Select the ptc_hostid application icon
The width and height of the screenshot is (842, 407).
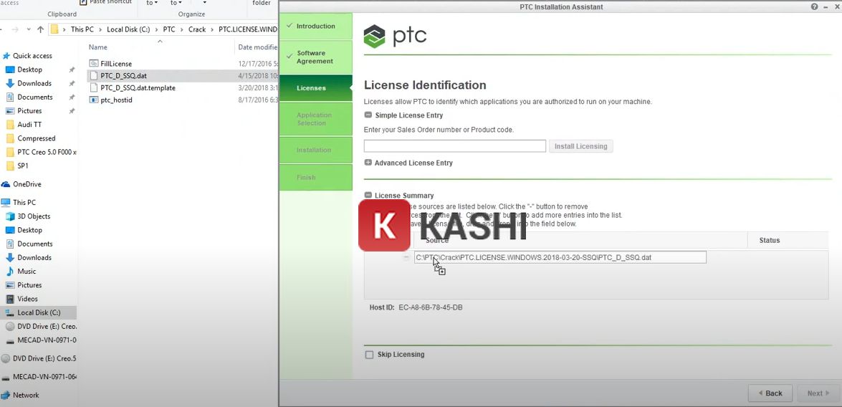click(93, 100)
